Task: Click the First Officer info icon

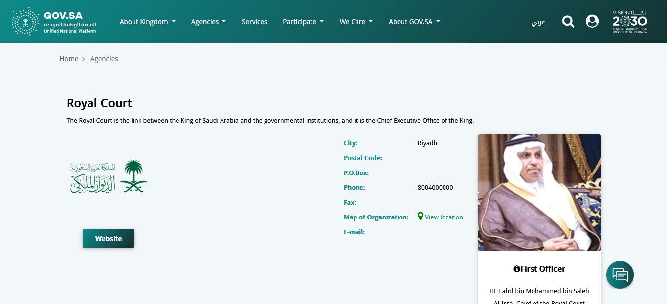Action: point(517,269)
